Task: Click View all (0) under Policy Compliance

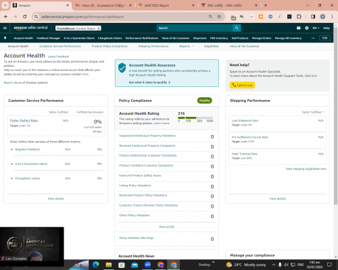Action: [x=166, y=227]
